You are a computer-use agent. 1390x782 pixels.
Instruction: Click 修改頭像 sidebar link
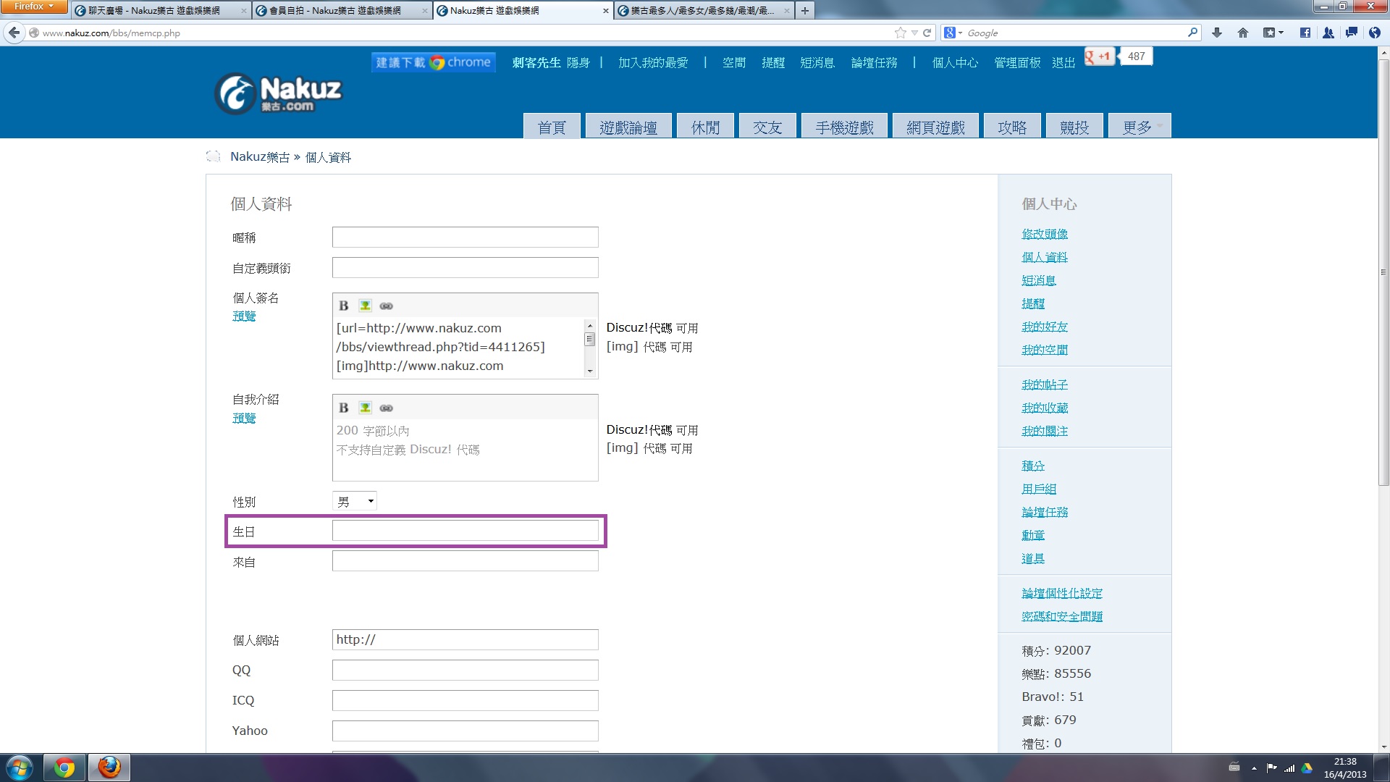1045,234
